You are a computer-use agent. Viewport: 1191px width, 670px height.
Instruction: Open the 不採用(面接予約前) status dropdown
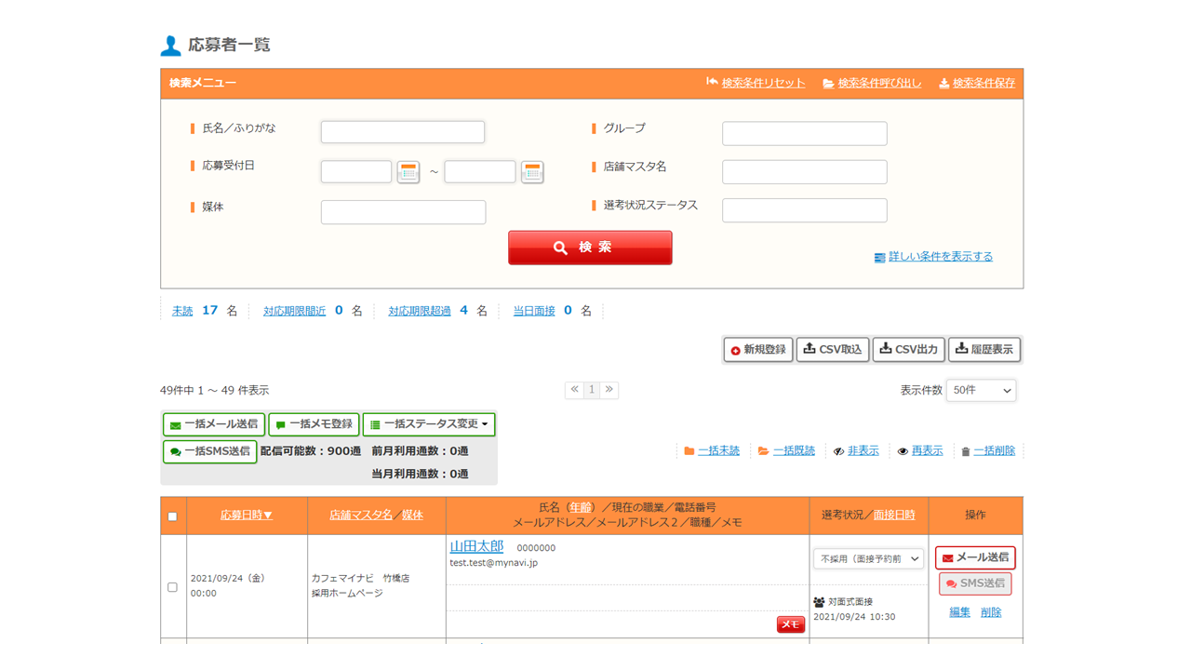tap(868, 559)
